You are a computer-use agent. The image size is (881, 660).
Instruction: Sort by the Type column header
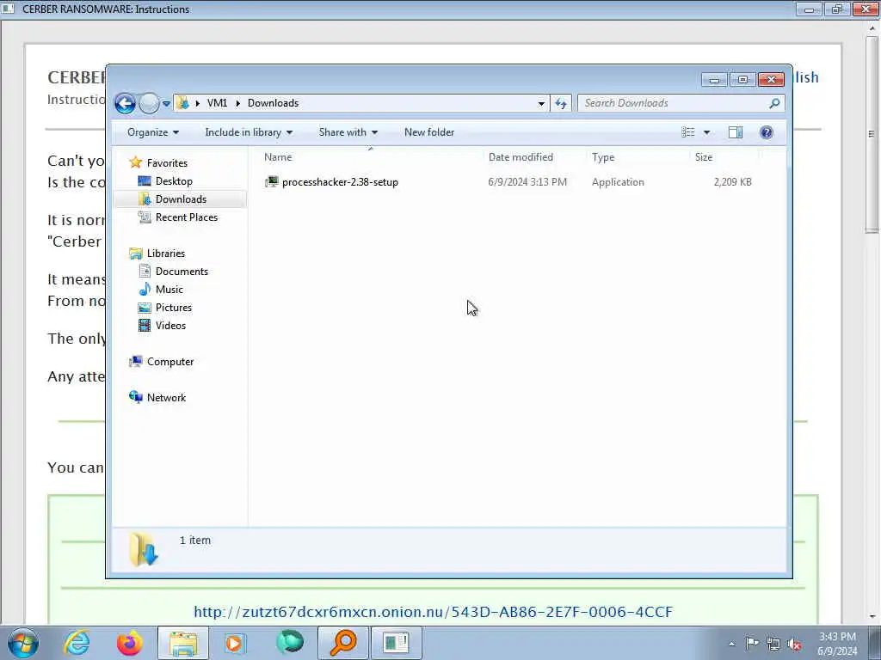pos(603,157)
